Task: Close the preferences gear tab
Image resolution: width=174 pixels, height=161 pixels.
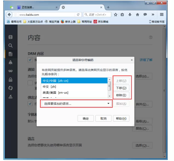Action: click(x=101, y=7)
